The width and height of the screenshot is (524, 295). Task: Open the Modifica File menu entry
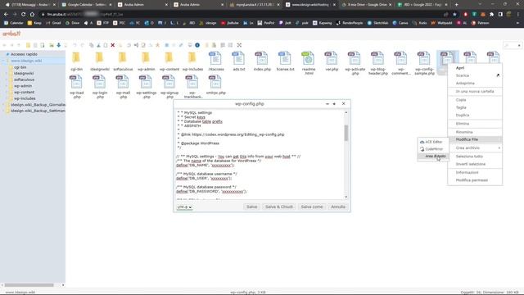(475, 139)
